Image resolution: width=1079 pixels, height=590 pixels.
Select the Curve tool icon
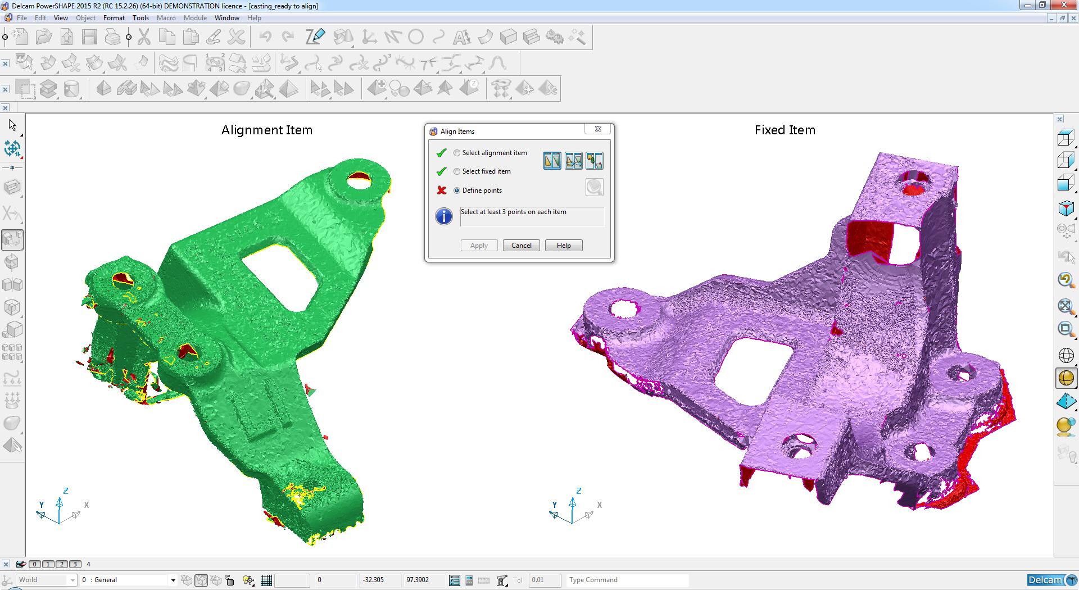click(x=438, y=38)
